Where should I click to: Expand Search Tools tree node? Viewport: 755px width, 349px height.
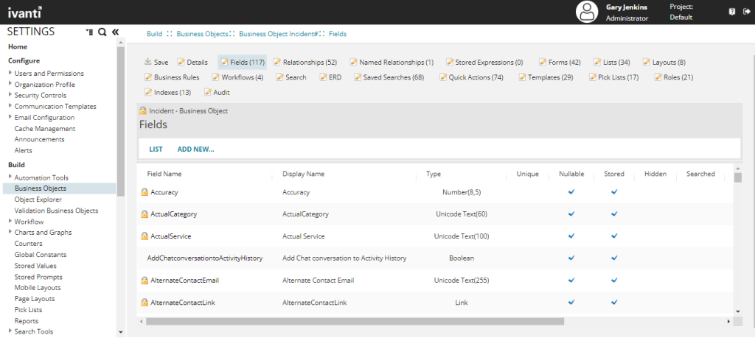click(10, 331)
